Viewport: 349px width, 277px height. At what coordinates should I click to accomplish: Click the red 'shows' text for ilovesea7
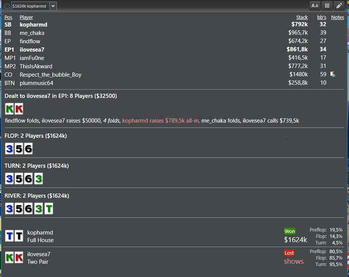click(x=294, y=261)
